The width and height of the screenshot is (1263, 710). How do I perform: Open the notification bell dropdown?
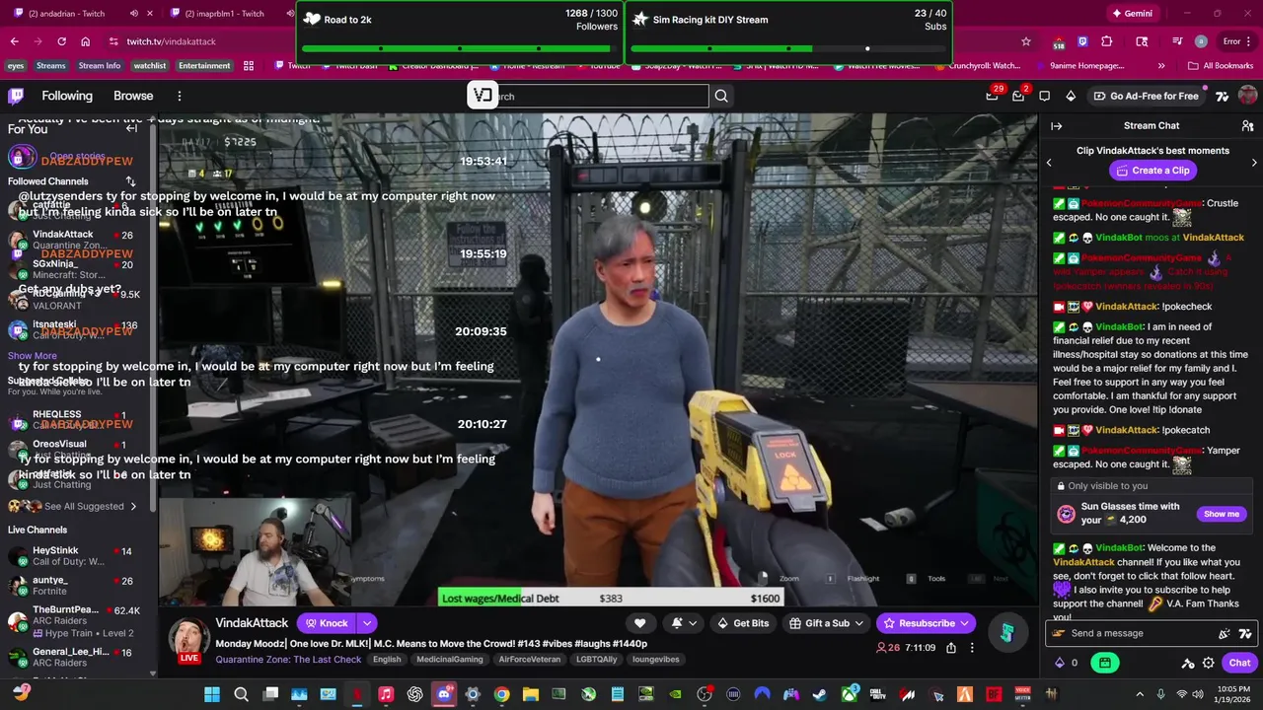[x=683, y=623]
